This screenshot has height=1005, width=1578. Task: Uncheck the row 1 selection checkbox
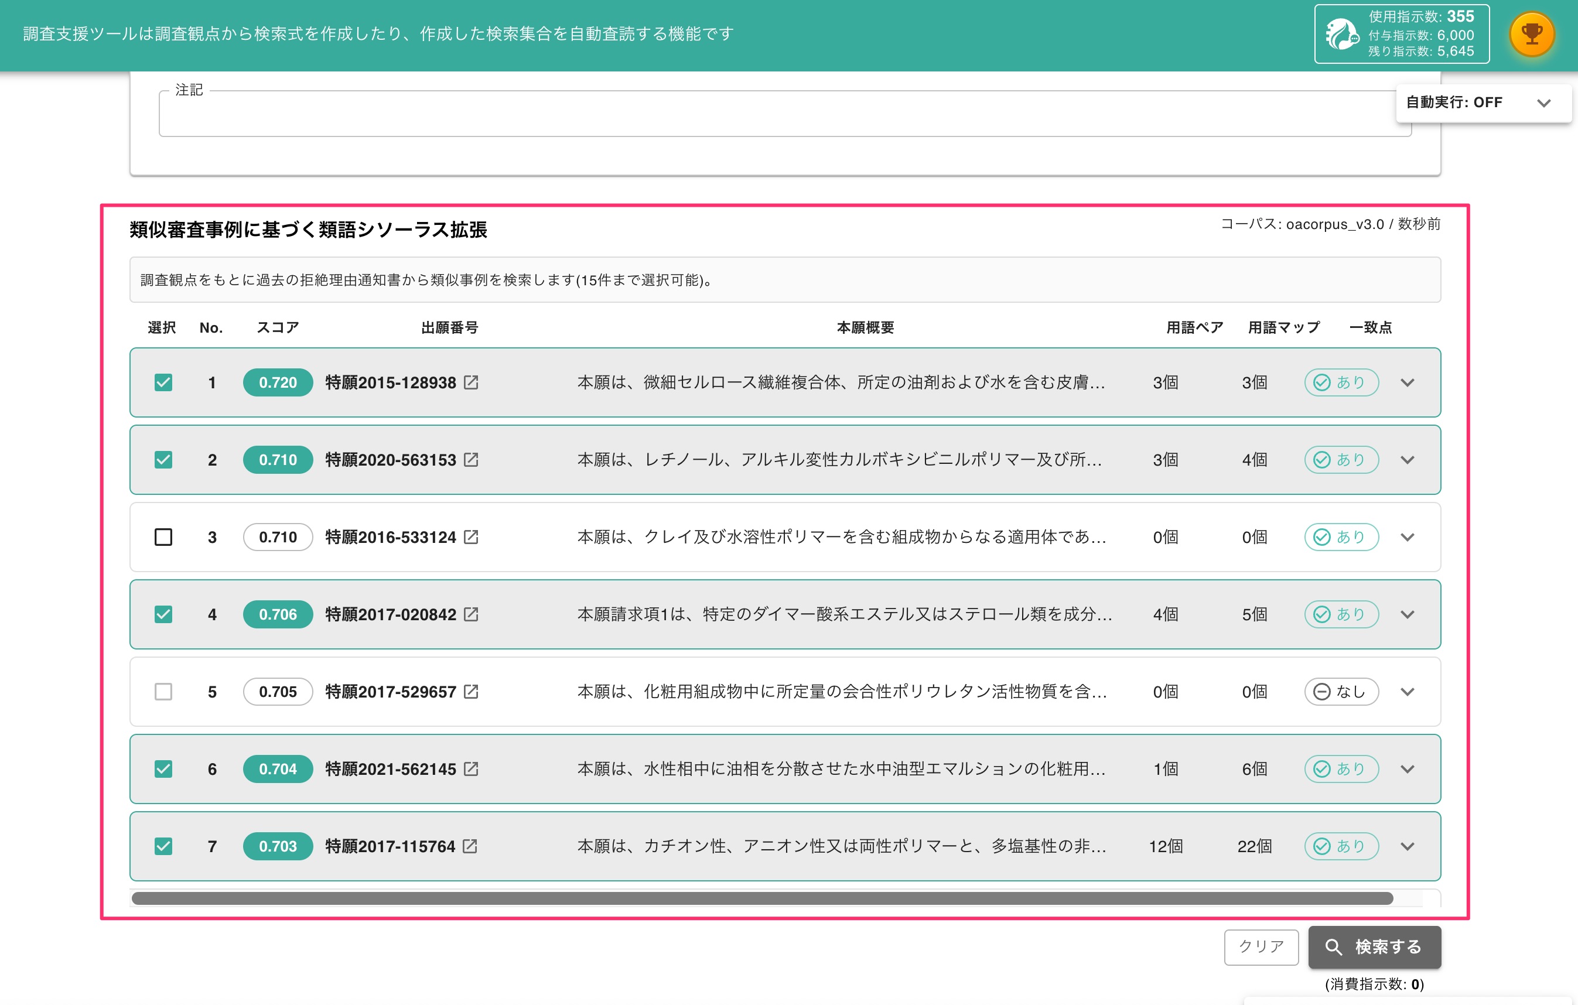163,382
